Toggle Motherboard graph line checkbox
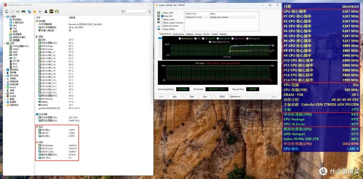The width and height of the screenshot is (363, 179). tap(180, 39)
